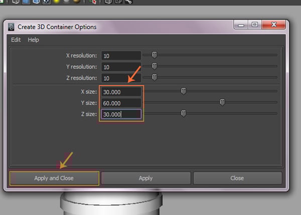
Task: Open the Edit menu
Action: point(16,40)
